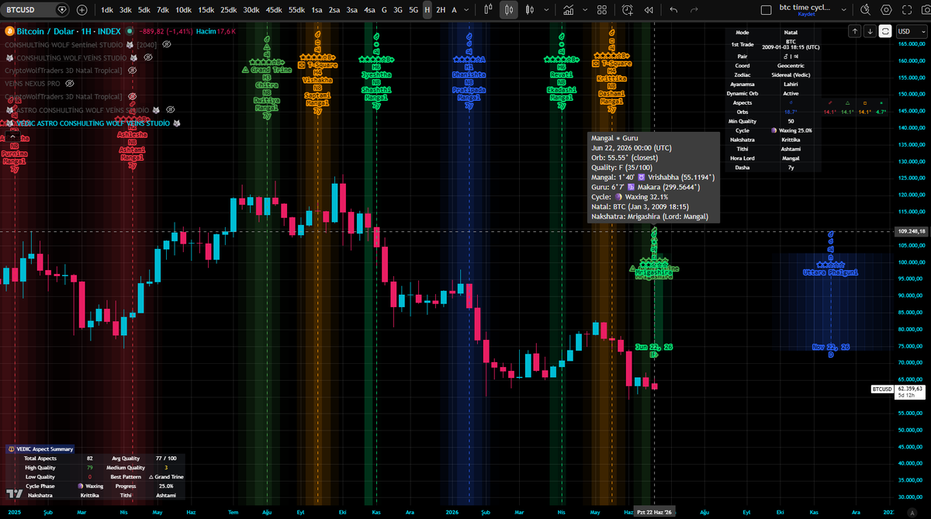This screenshot has height=519, width=931.
Task: Select VEDIC ASTRO CONSHULTING WOLF VEINS STUDIO legend
Action: click(93, 123)
